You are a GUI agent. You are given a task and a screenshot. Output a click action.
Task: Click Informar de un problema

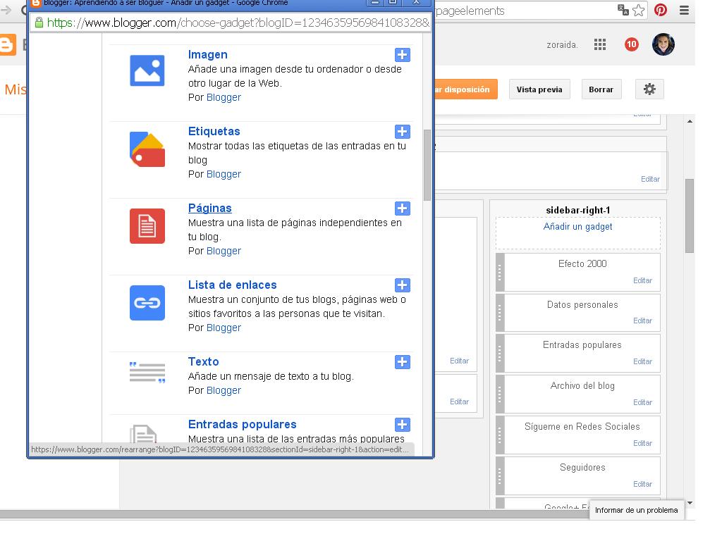click(x=637, y=510)
